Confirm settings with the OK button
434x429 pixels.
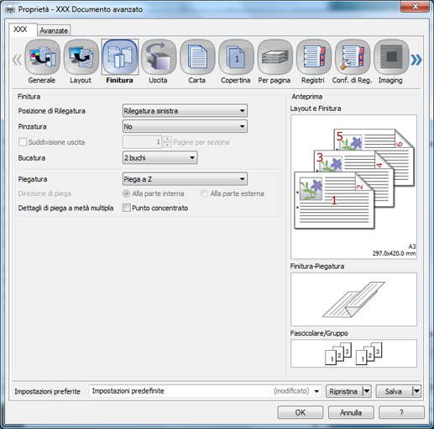click(x=301, y=412)
